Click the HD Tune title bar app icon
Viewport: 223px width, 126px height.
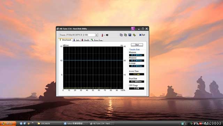pyautogui.click(x=57, y=29)
